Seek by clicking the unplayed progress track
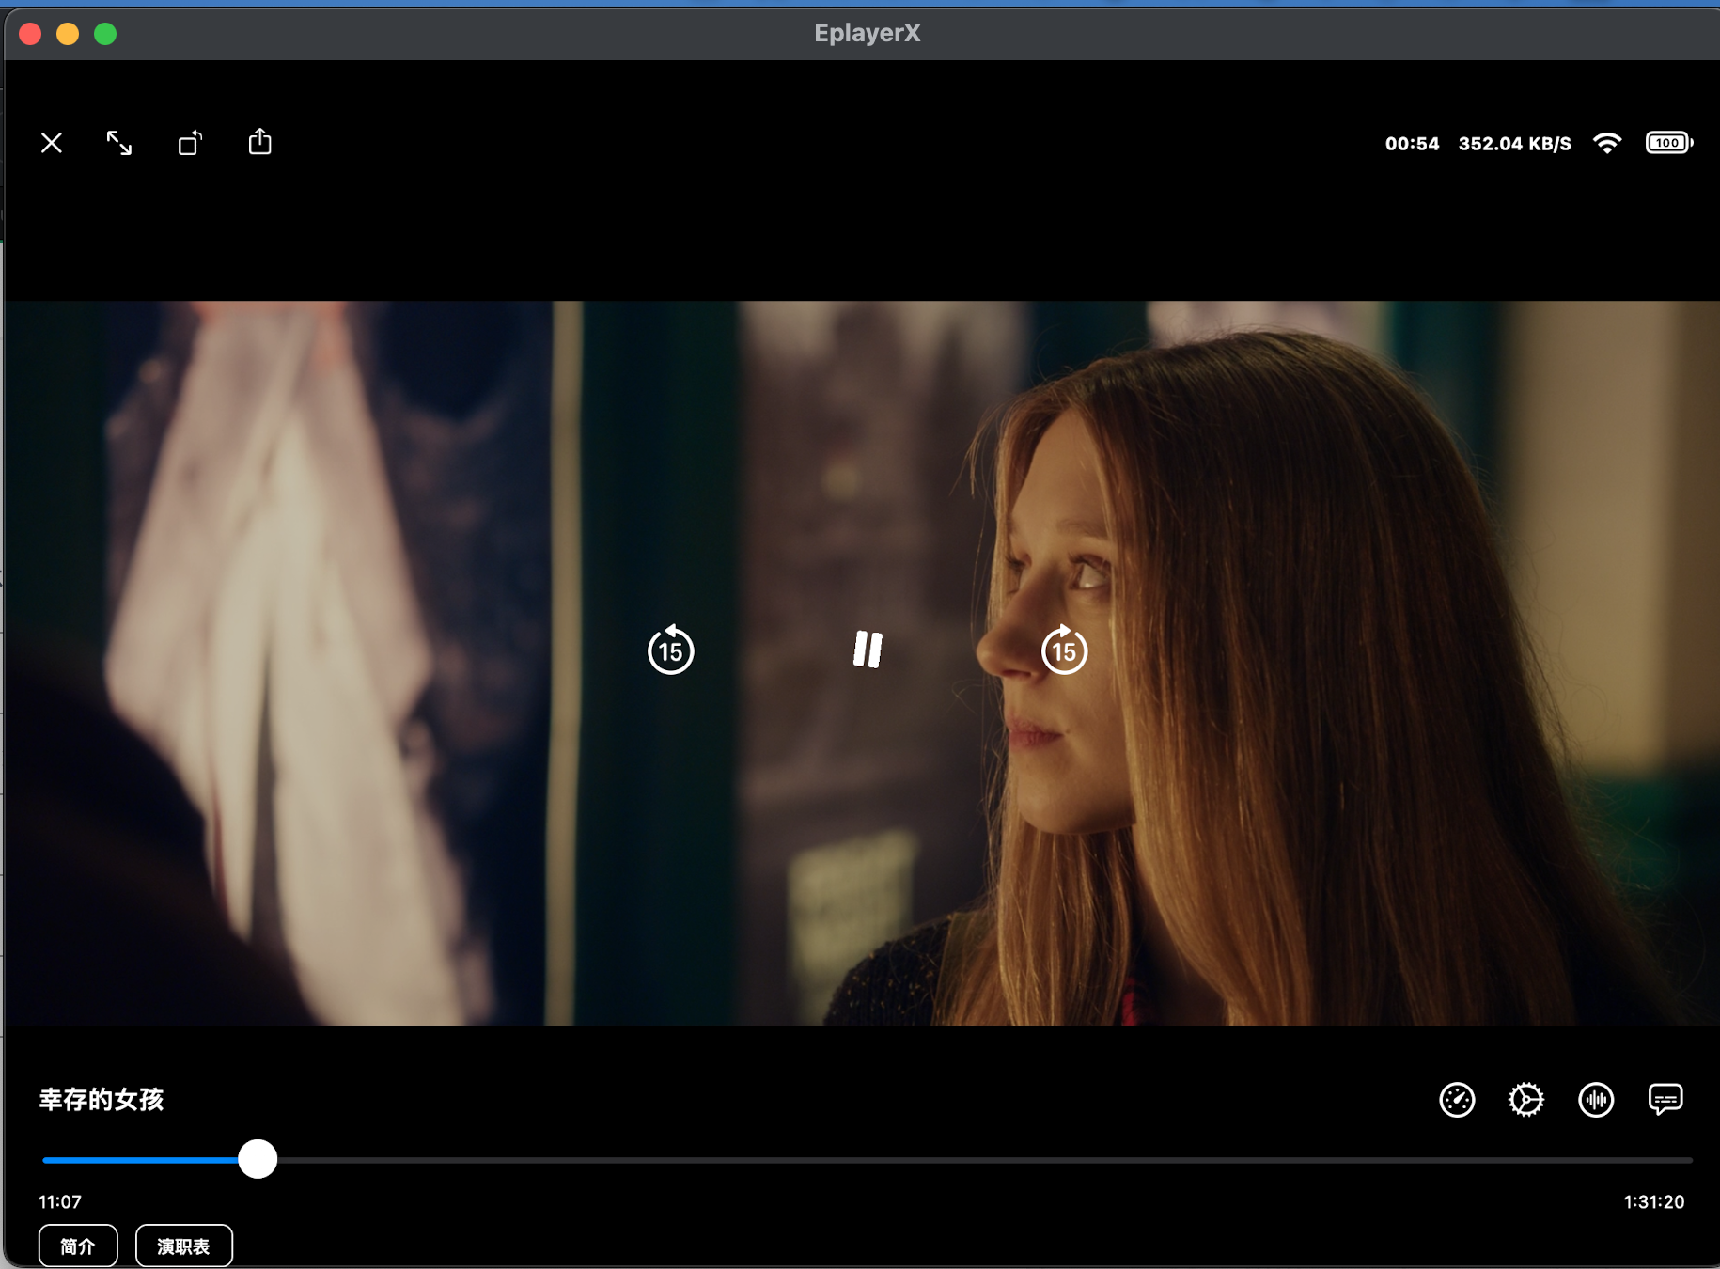This screenshot has width=1720, height=1269. click(x=984, y=1160)
